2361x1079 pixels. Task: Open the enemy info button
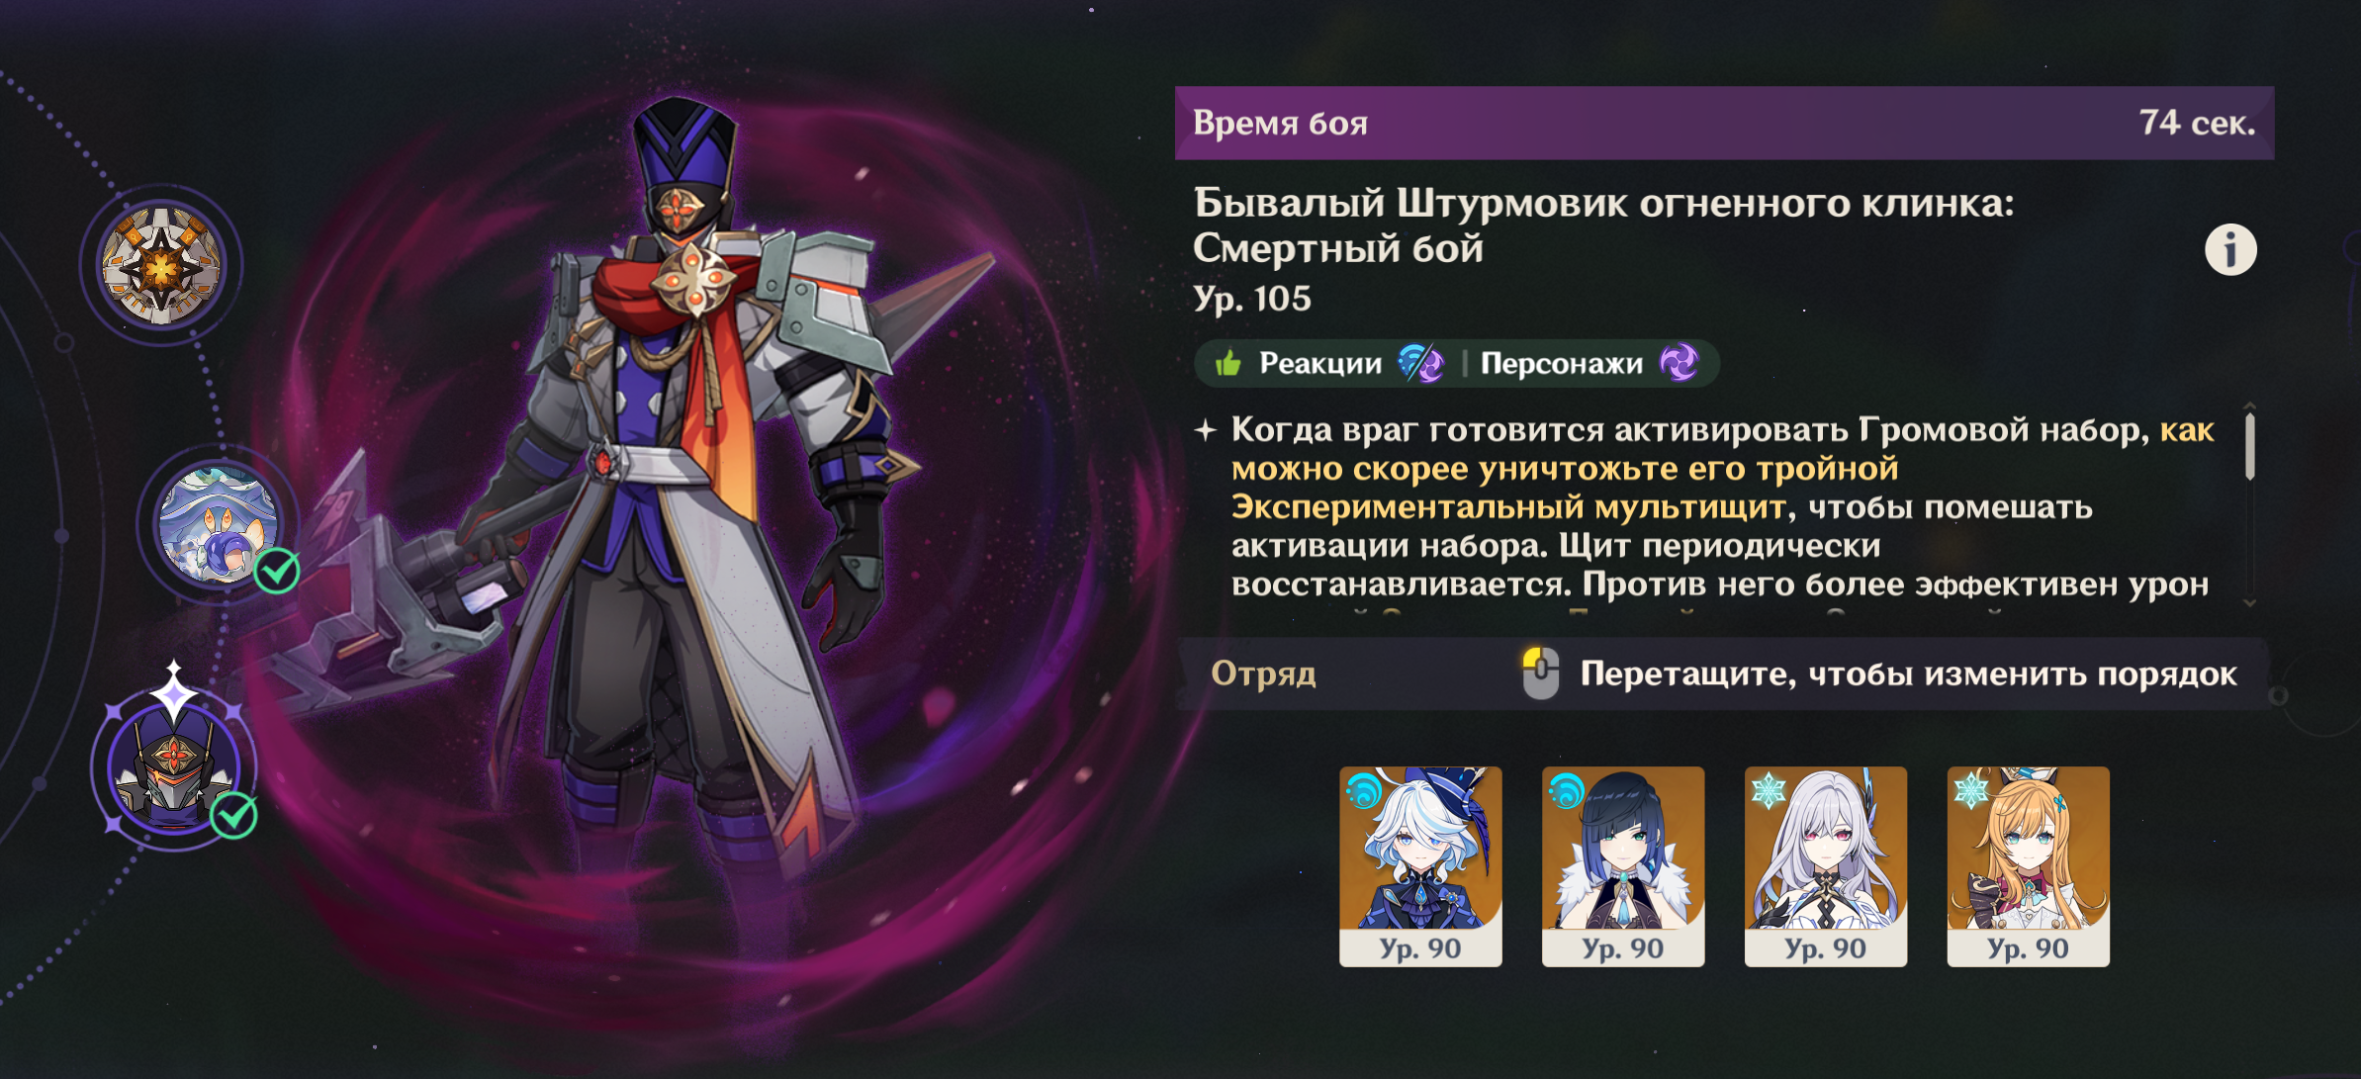pyautogui.click(x=2230, y=249)
